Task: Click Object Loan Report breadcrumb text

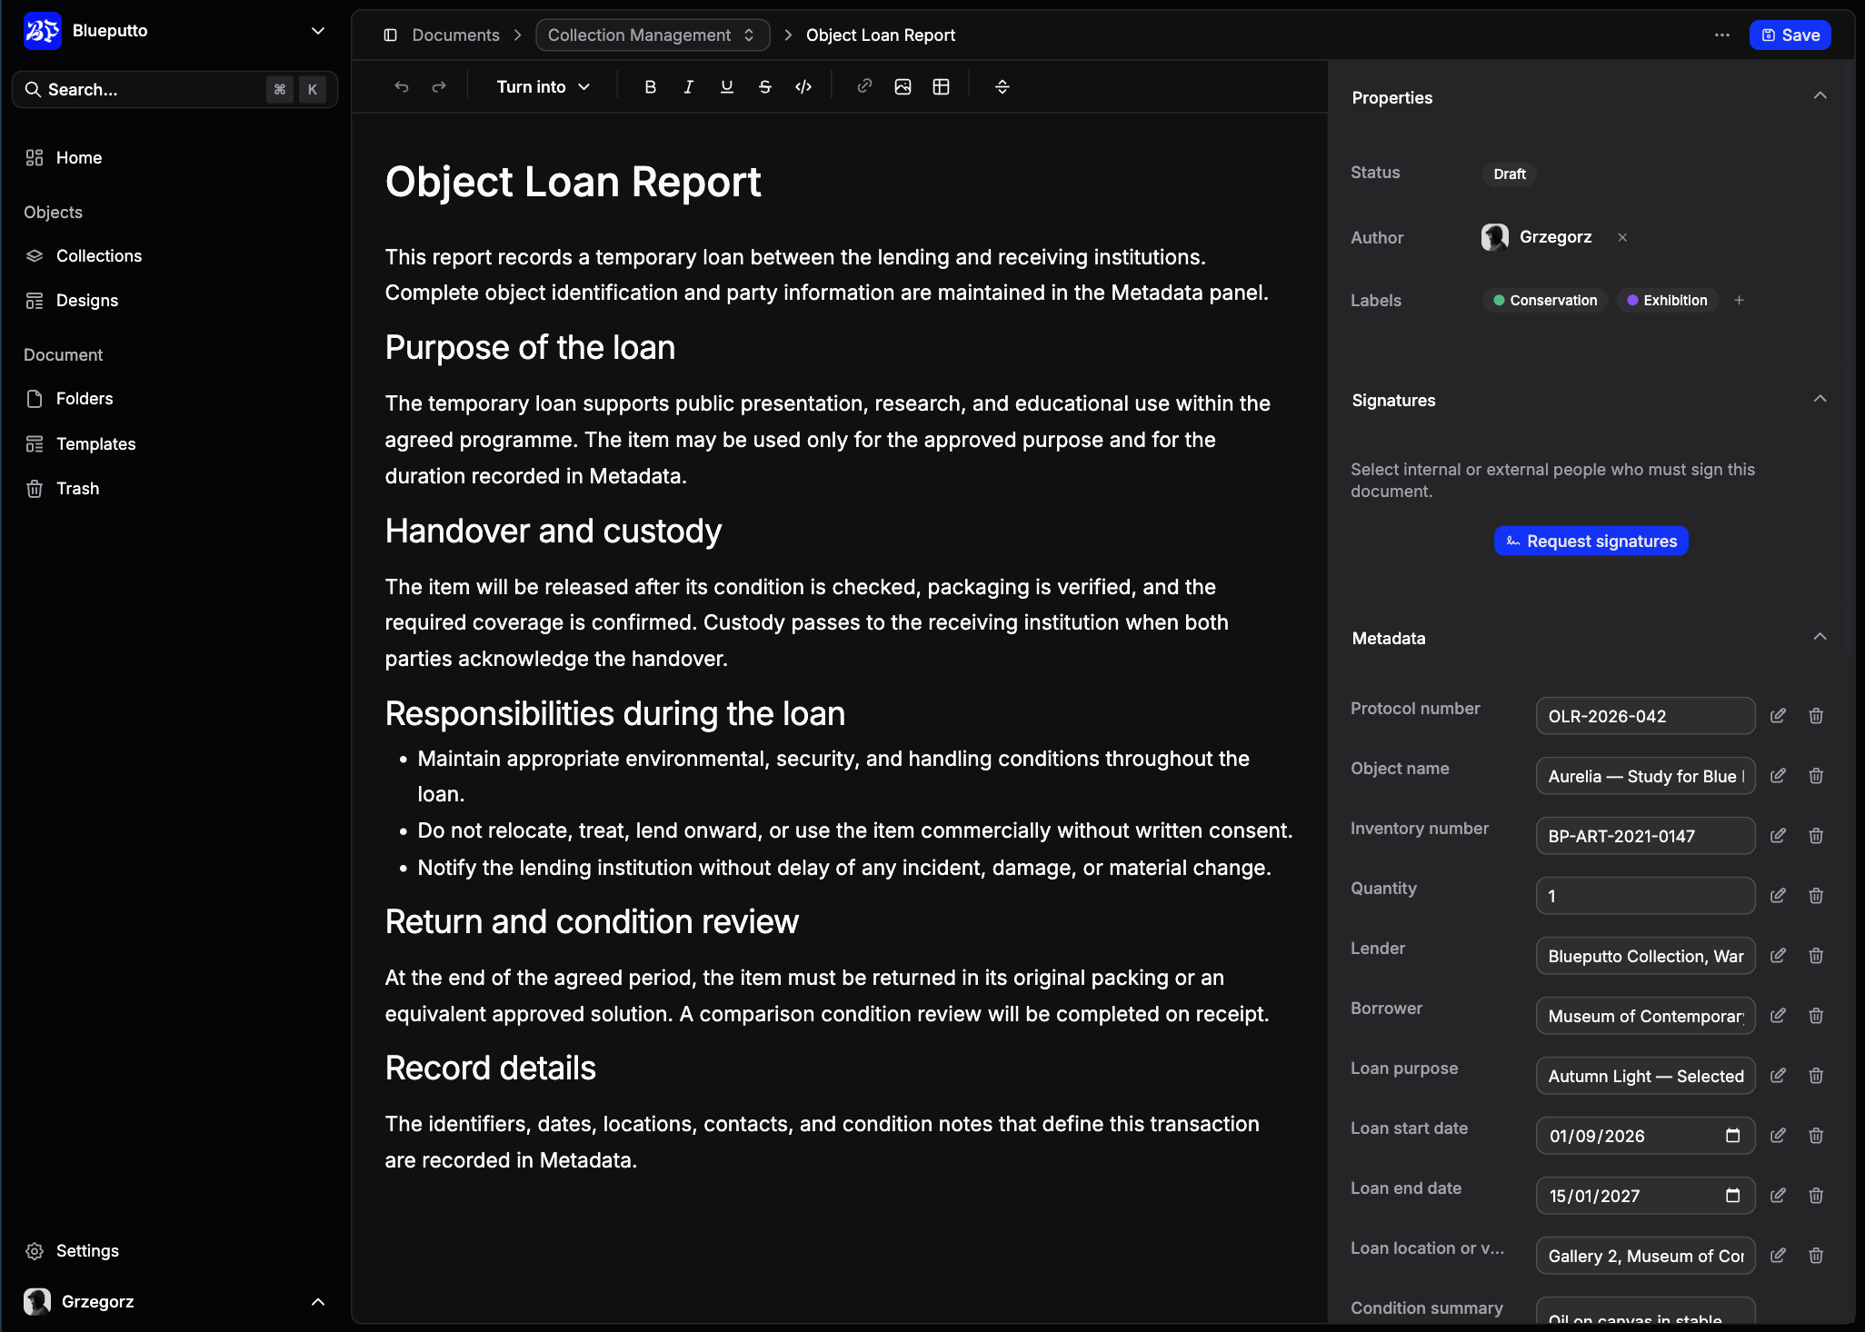Action: coord(880,35)
